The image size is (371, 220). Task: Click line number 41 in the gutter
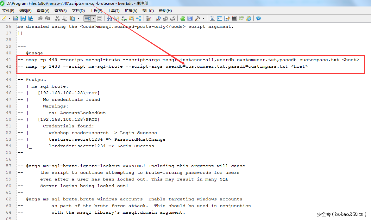point(9,60)
